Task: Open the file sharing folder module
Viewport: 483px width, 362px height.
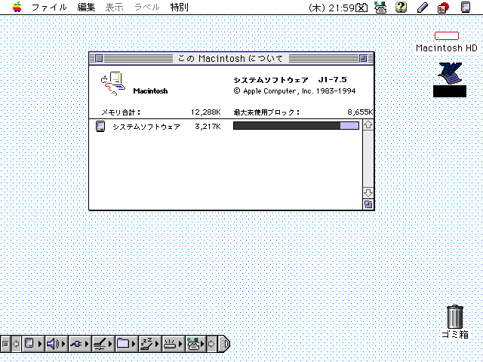Action: [x=126, y=344]
